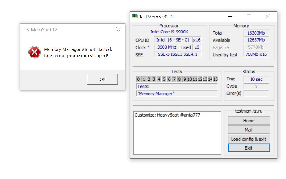This screenshot has width=286, height=179.
Task: Click the Cycle value 1
Action: click(256, 86)
